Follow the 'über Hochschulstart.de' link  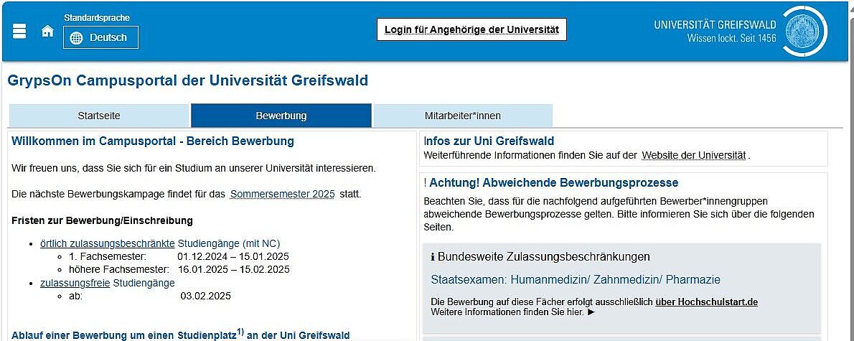pyautogui.click(x=706, y=302)
